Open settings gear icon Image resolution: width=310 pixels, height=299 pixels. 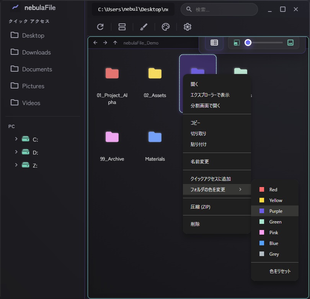click(x=188, y=27)
